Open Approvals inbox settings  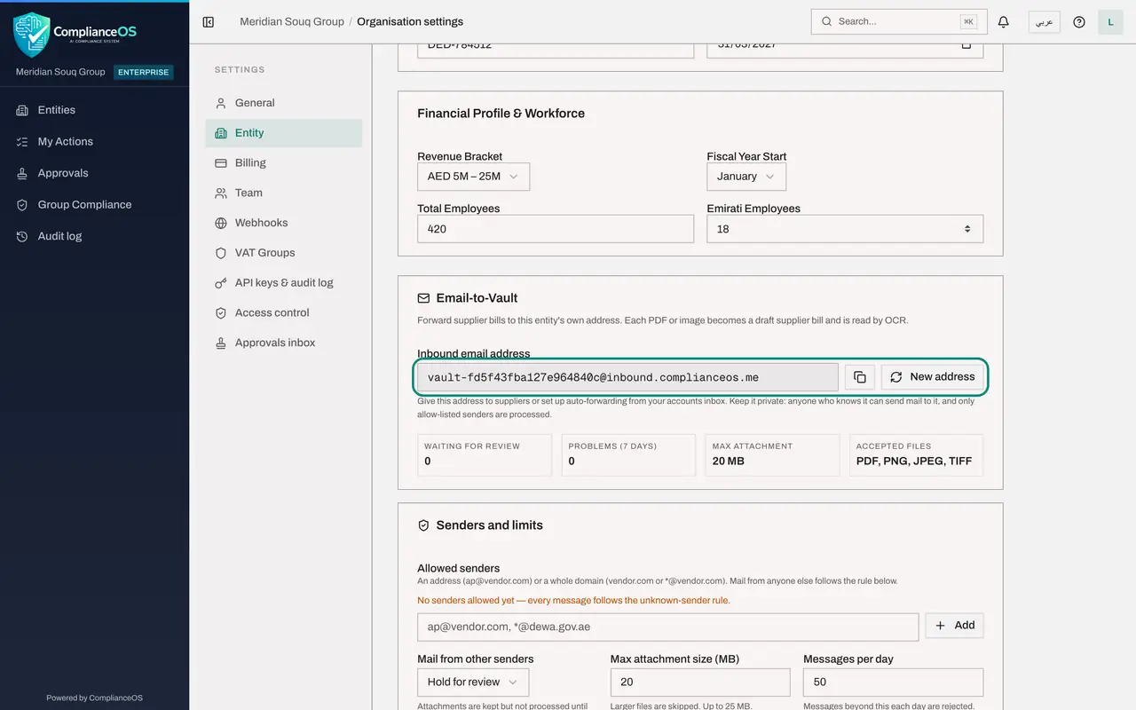coord(284,343)
